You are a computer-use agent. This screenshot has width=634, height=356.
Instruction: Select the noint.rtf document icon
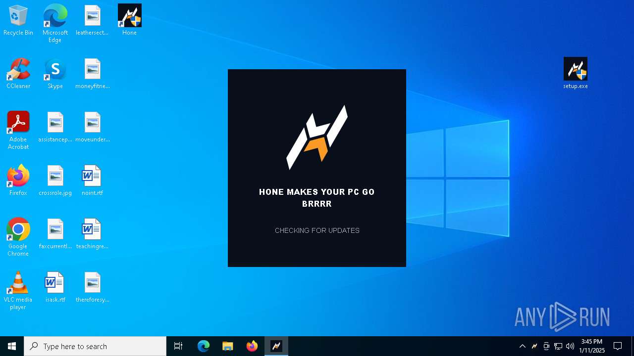(x=92, y=181)
